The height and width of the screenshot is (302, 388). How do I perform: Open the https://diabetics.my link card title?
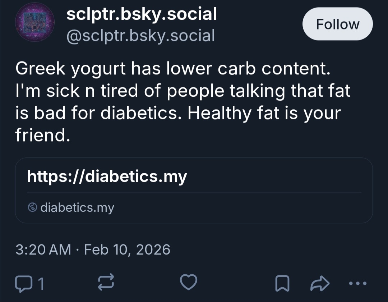(x=107, y=176)
